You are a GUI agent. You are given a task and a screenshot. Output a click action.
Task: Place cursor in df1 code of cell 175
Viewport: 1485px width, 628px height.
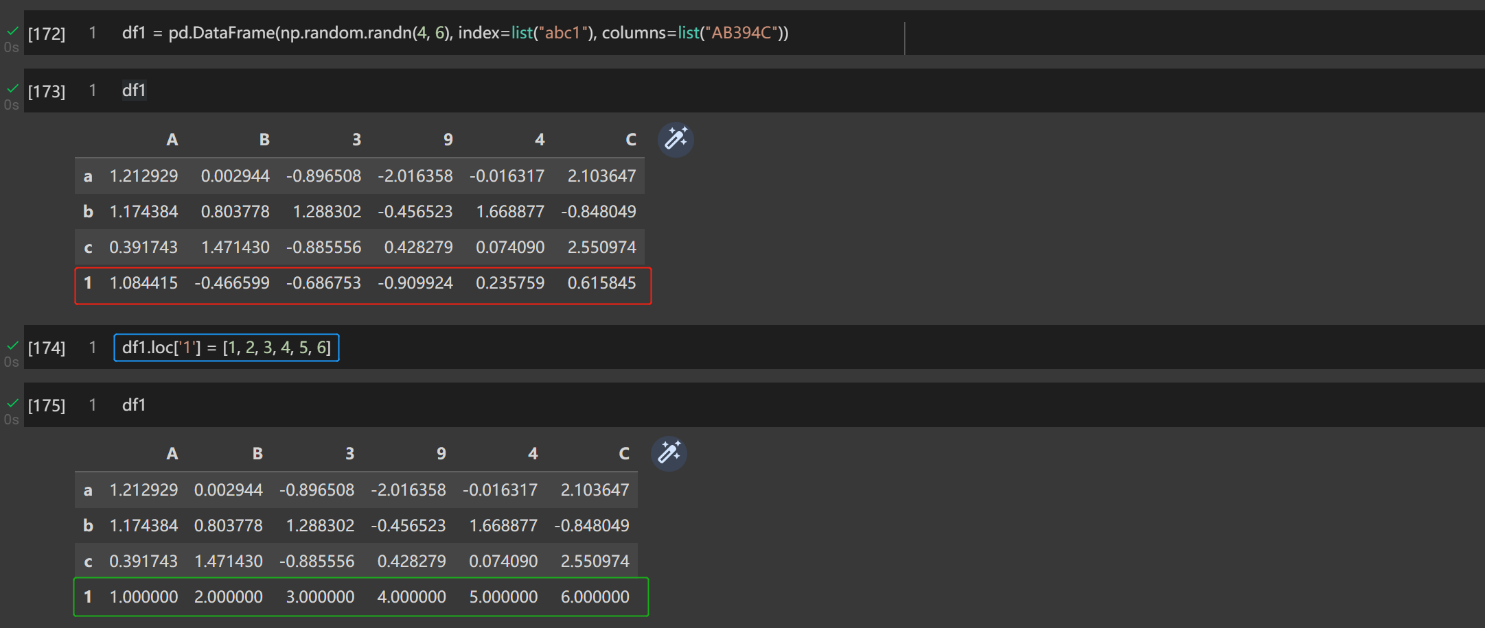pos(134,404)
